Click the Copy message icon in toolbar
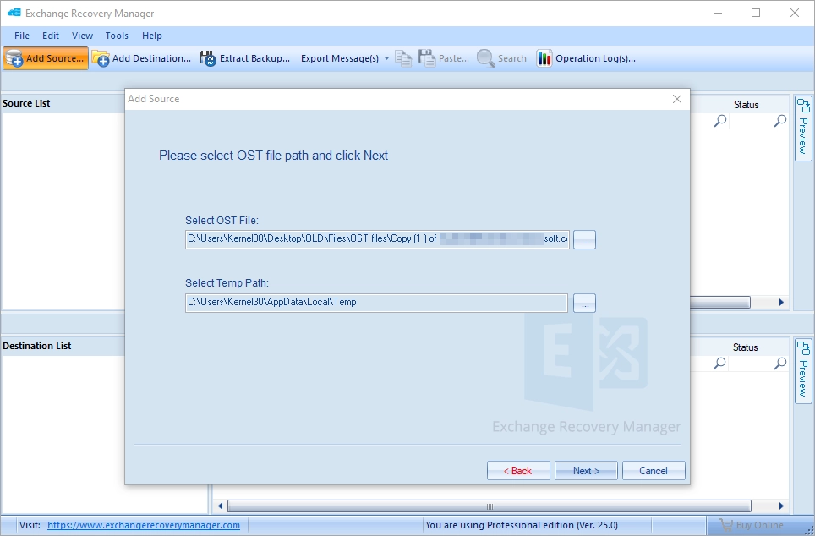Image resolution: width=815 pixels, height=536 pixels. click(403, 57)
